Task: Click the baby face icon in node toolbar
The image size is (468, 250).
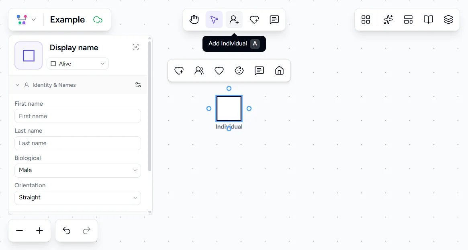Action: pyautogui.click(x=239, y=71)
